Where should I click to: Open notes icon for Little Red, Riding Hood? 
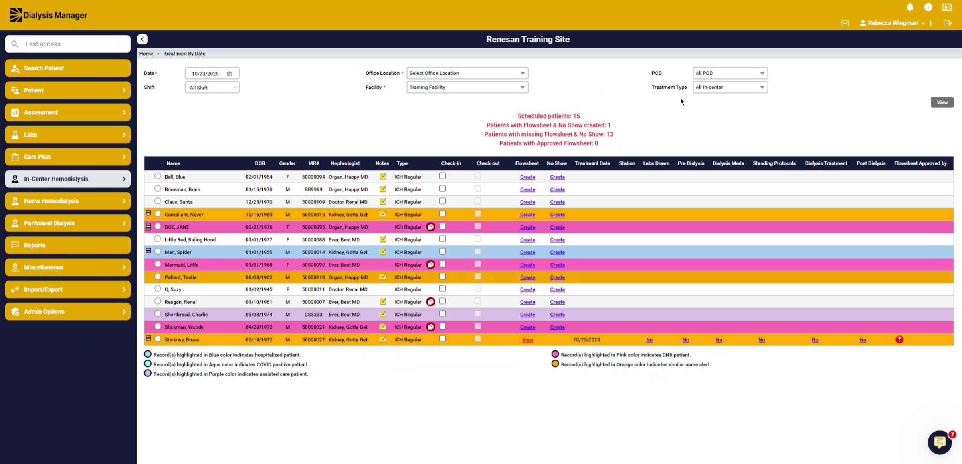pyautogui.click(x=383, y=239)
